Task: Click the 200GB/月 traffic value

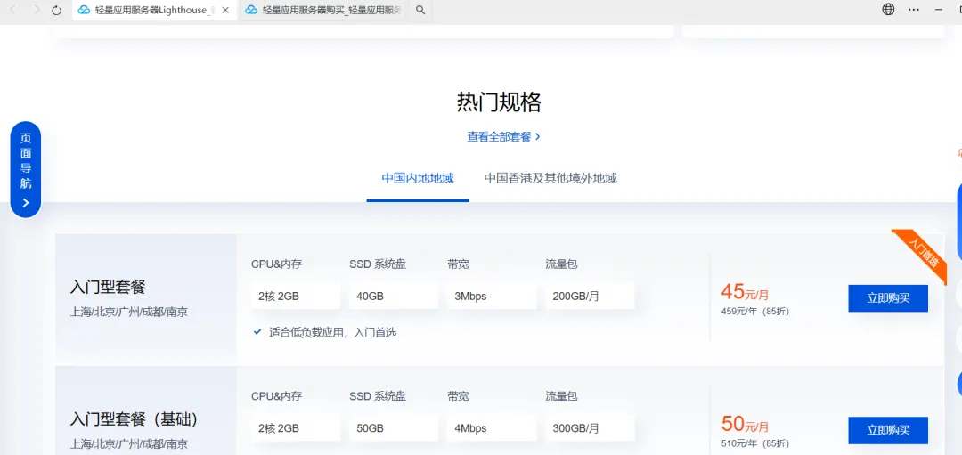Action: (x=590, y=297)
